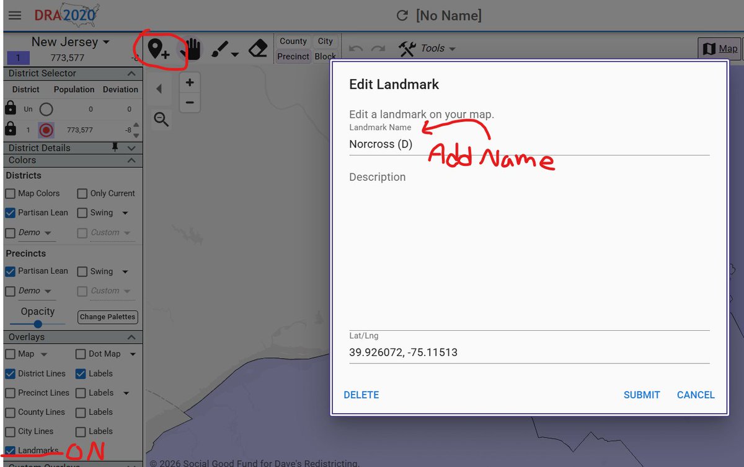Click the DRA2020 logo
The width and height of the screenshot is (744, 467).
[x=66, y=15]
